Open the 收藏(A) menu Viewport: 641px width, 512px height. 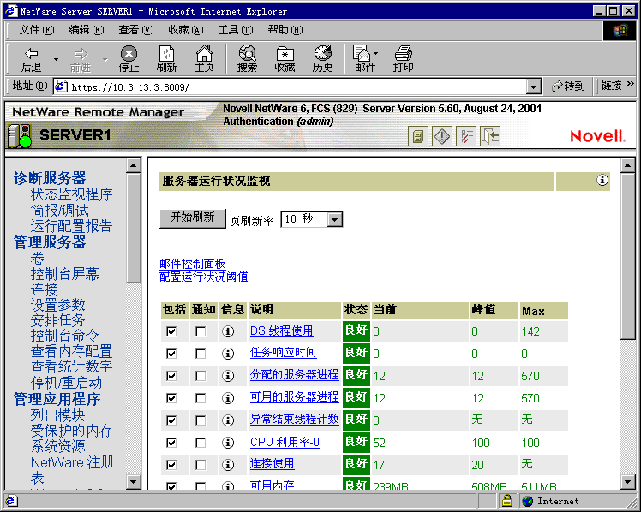point(186,30)
